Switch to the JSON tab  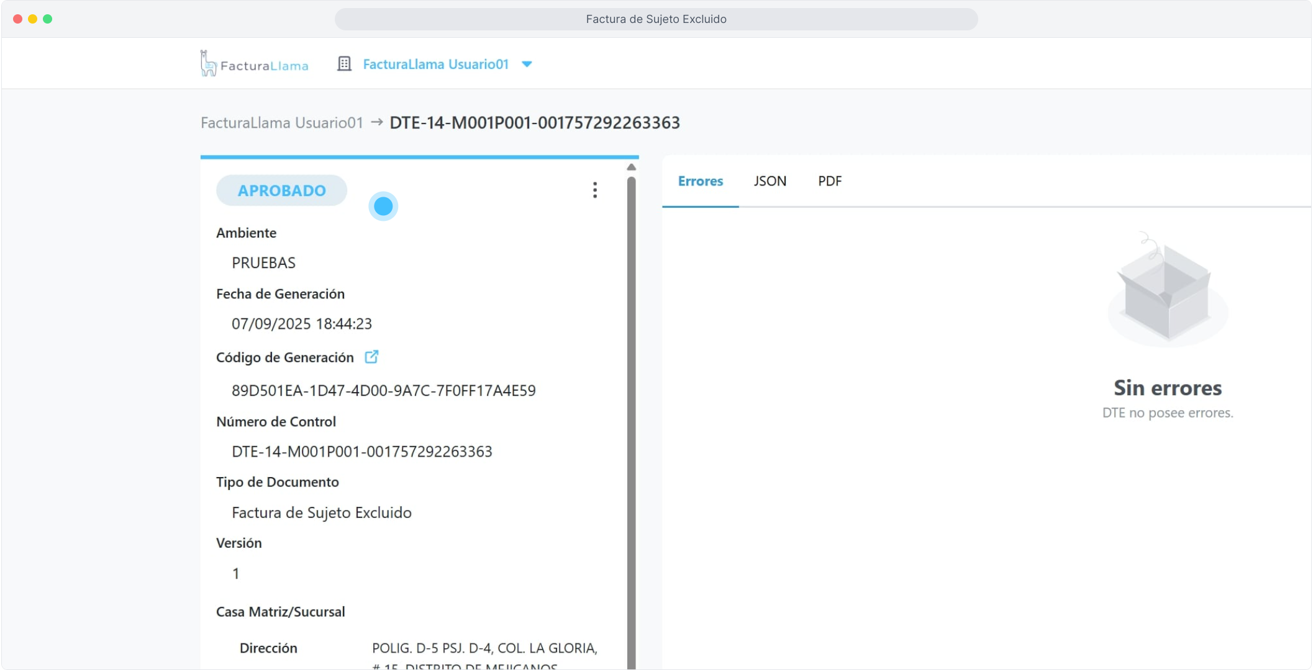tap(770, 181)
